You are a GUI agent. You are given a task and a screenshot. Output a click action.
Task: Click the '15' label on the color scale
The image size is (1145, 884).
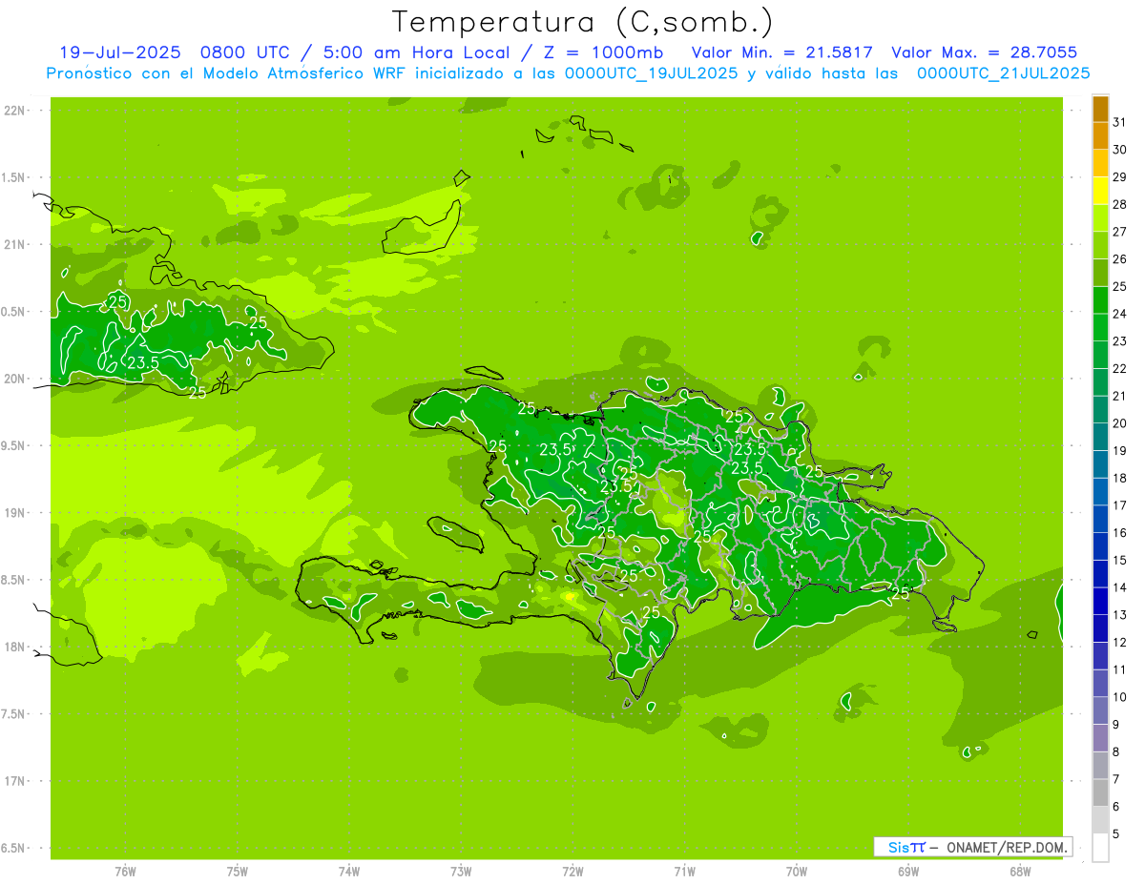click(x=1120, y=560)
